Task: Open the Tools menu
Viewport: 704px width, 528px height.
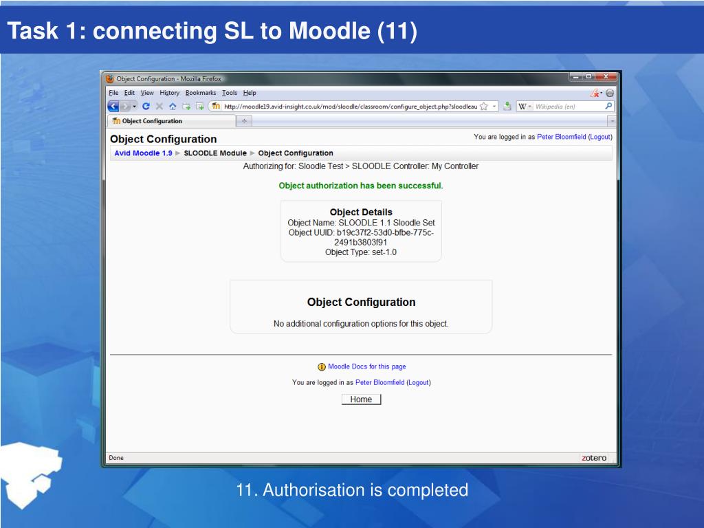Action: [x=230, y=93]
